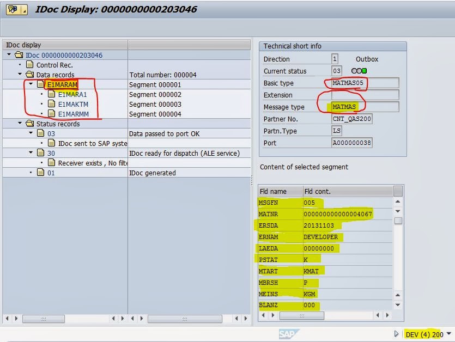Click the 'IDoc display' tree column header
This screenshot has width=455, height=342.
click(x=65, y=45)
